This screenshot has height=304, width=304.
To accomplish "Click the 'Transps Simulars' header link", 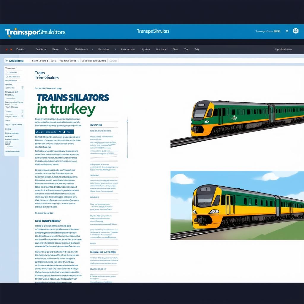I will click(153, 31).
